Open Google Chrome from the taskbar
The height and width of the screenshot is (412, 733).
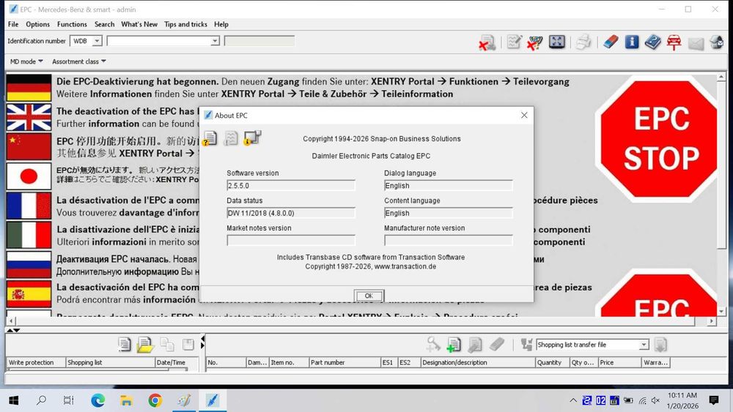(155, 400)
